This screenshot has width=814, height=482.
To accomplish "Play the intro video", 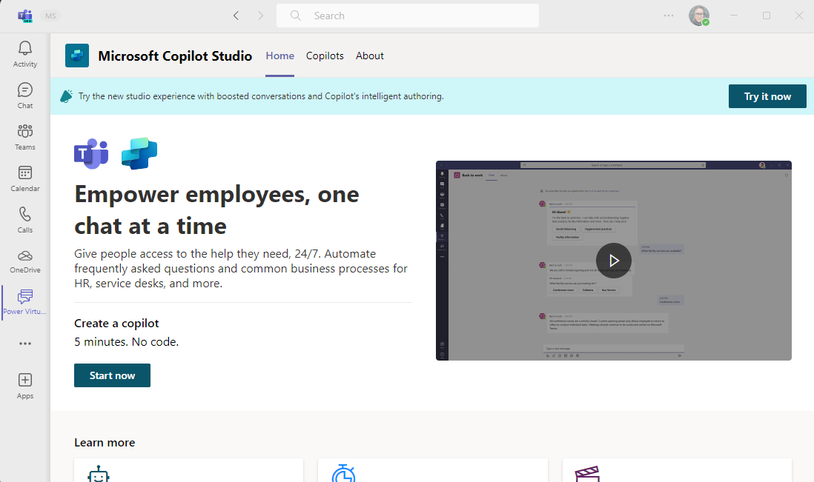I will point(614,261).
